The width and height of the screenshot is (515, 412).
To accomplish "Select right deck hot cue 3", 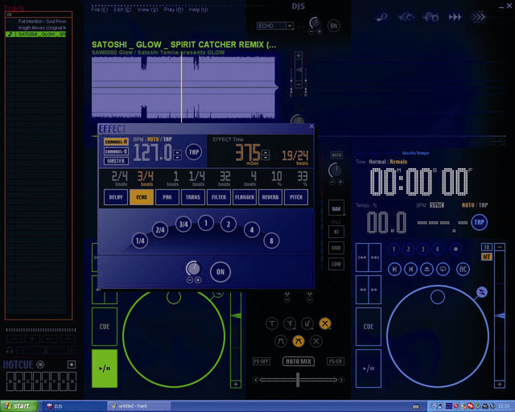I will [x=422, y=249].
